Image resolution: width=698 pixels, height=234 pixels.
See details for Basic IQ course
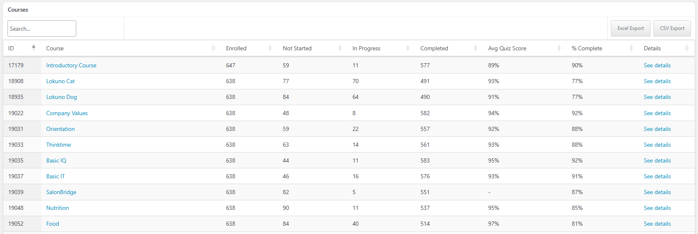coord(657,160)
